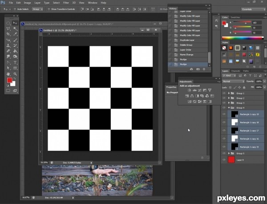This screenshot has width=267, height=204.
Task: Select the Eraser tool
Action: pos(8,51)
